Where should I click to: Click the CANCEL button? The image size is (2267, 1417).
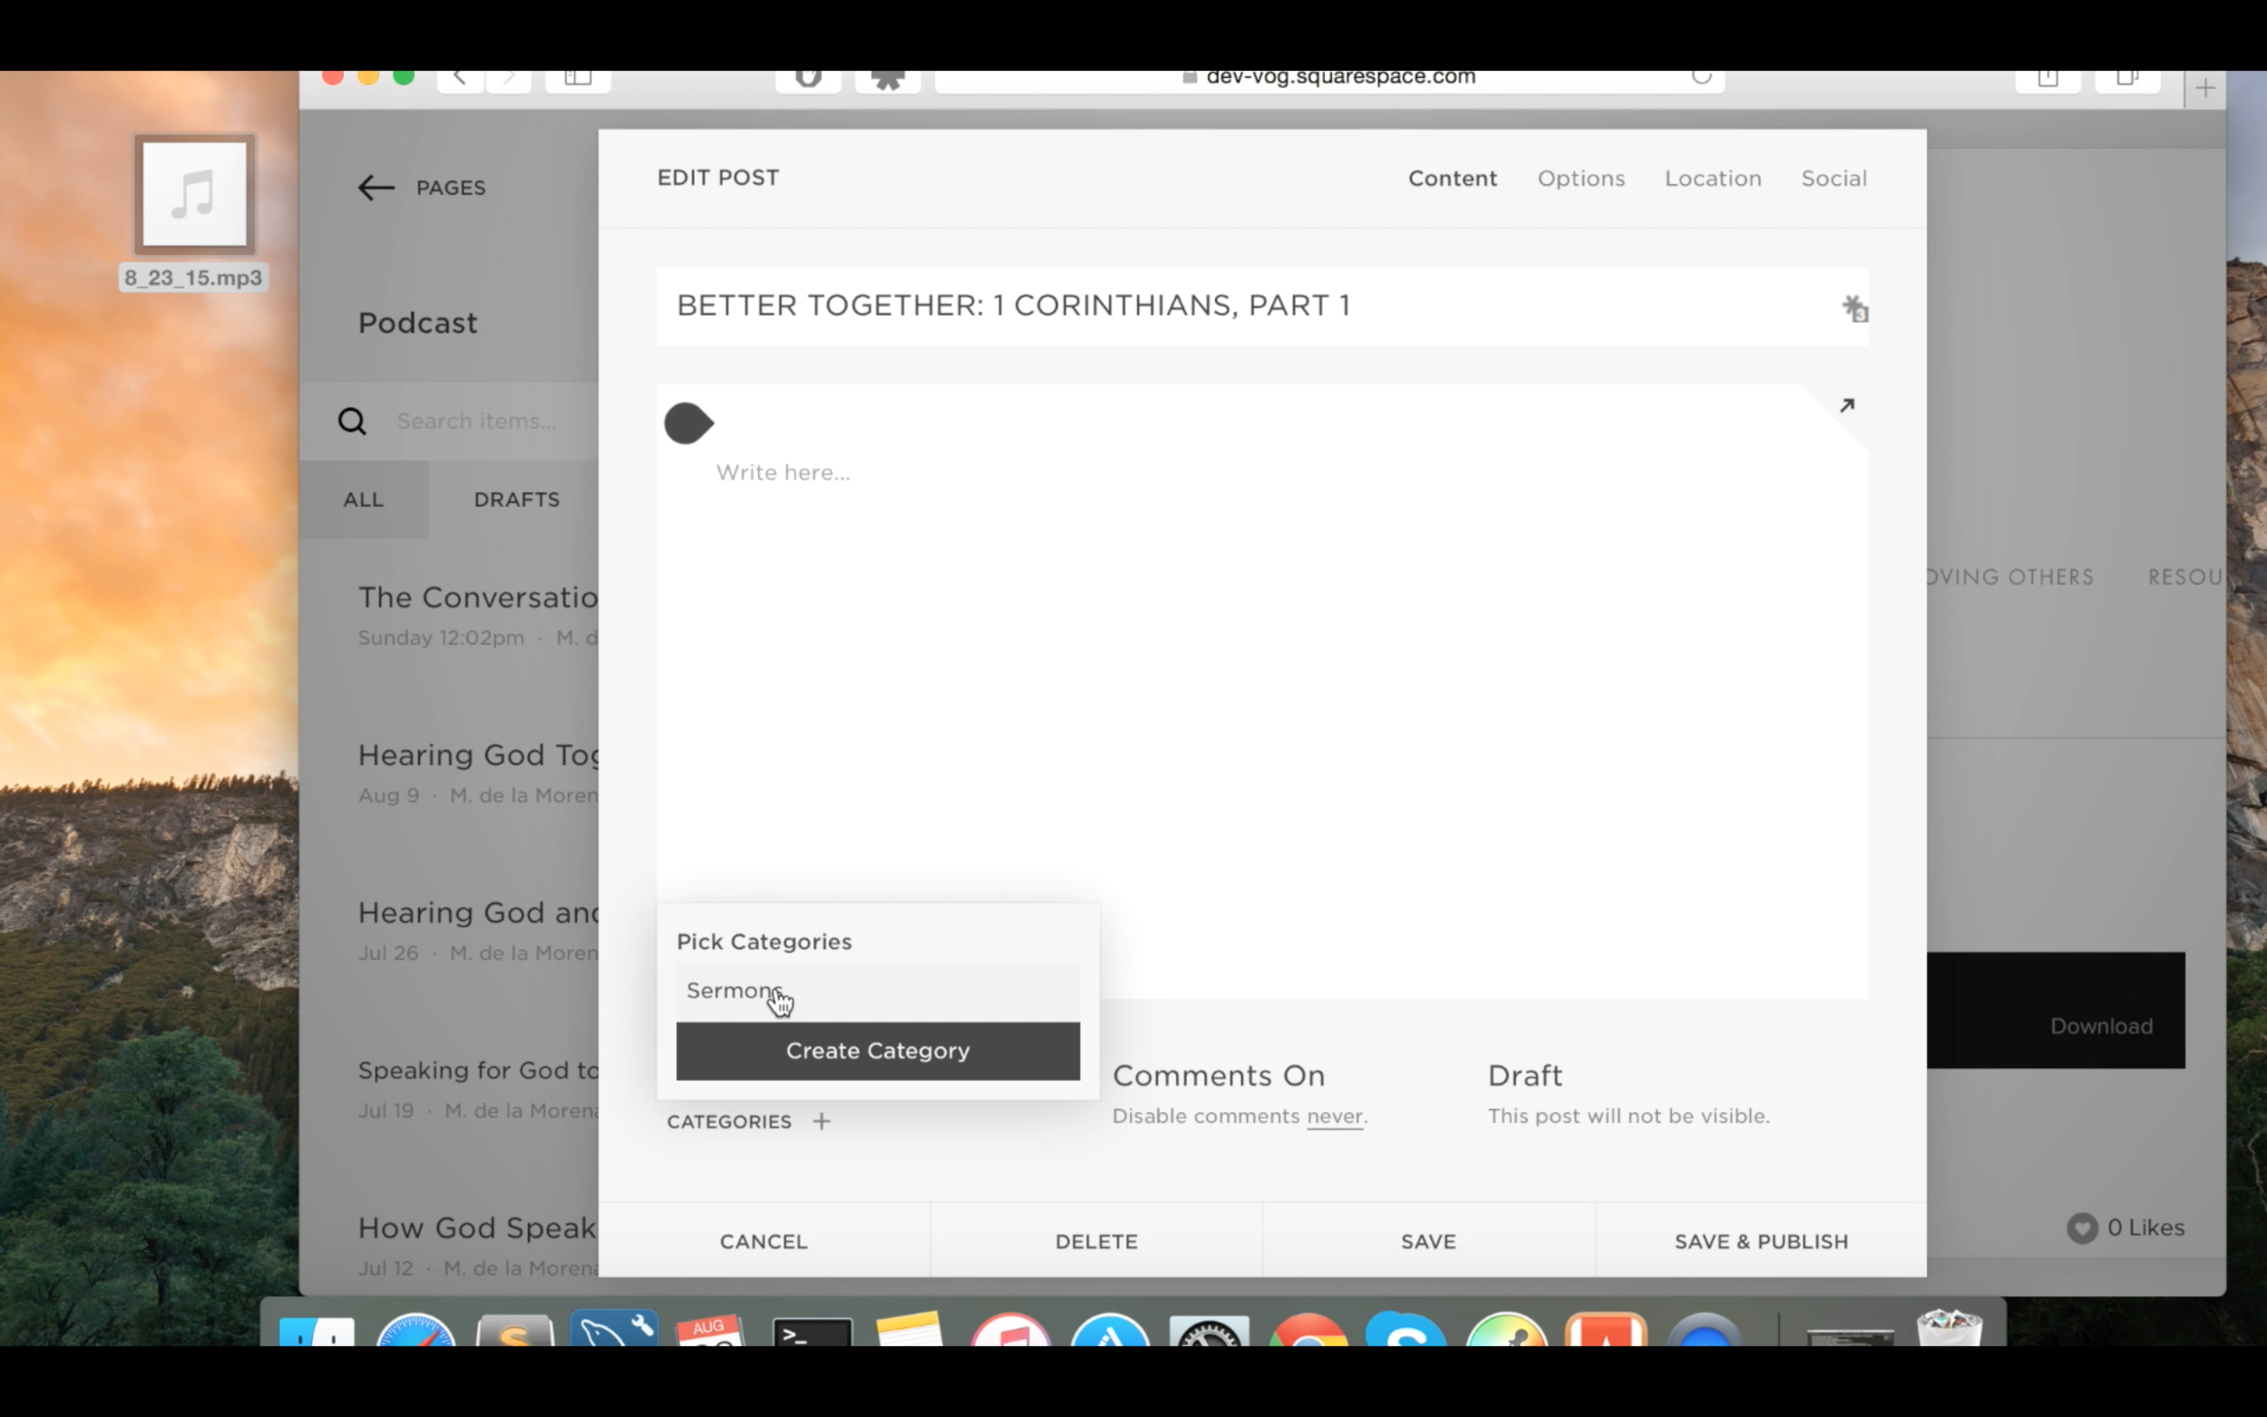pos(764,1241)
